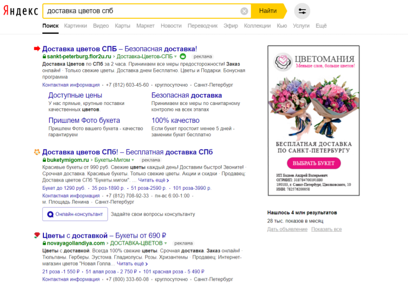Click the rose favicon of novayagollandiya result
Screen dimensions: 408x286
(x=37, y=235)
